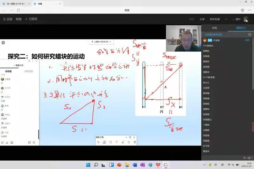The image size is (254, 169).
Task: Select the pointer tool in 画板工具
Action: (98, 142)
